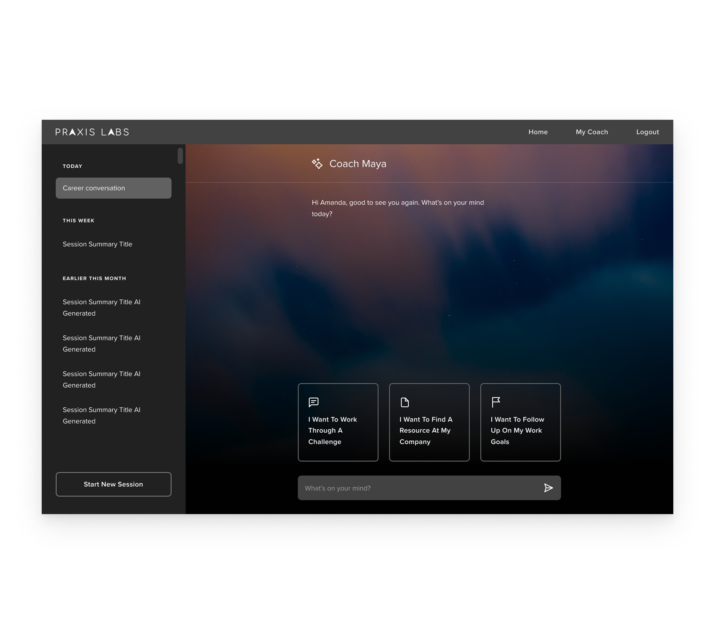Choose "Follow Up On My Work Goals" card
Viewport: 715px width, 634px height.
pyautogui.click(x=520, y=422)
